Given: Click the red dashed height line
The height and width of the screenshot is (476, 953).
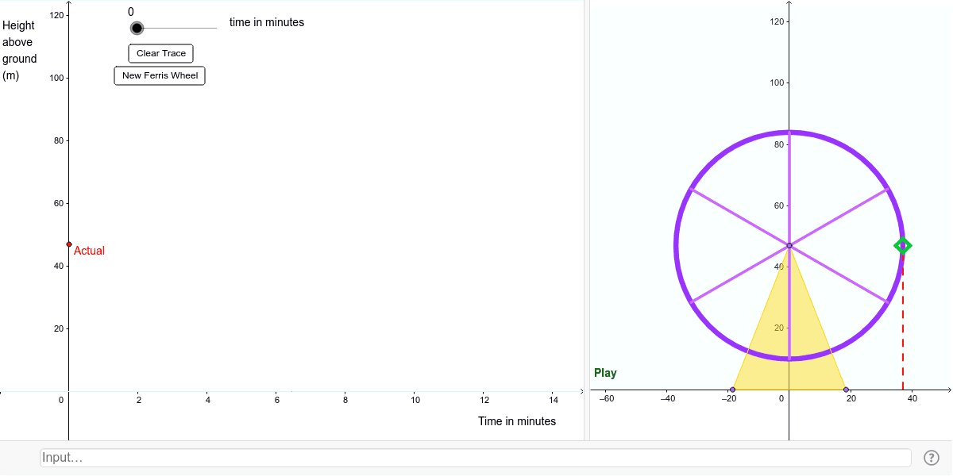Looking at the screenshot, I should click(903, 321).
